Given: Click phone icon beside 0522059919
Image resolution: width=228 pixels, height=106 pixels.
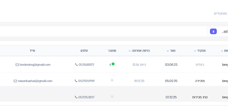Looking at the screenshot, I should pos(76,81).
